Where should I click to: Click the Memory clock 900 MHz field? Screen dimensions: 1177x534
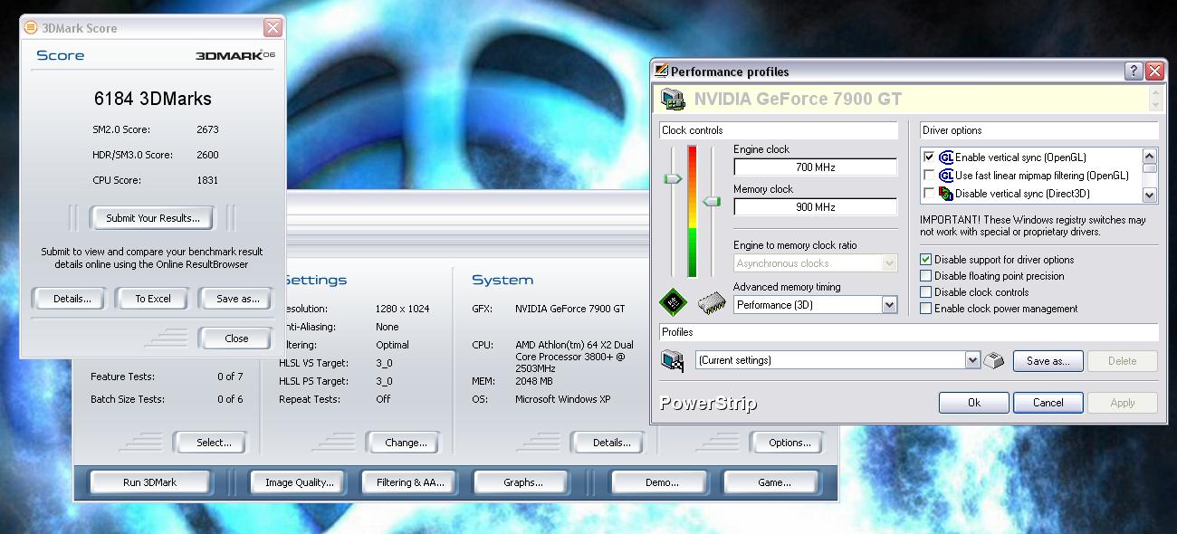pyautogui.click(x=815, y=207)
